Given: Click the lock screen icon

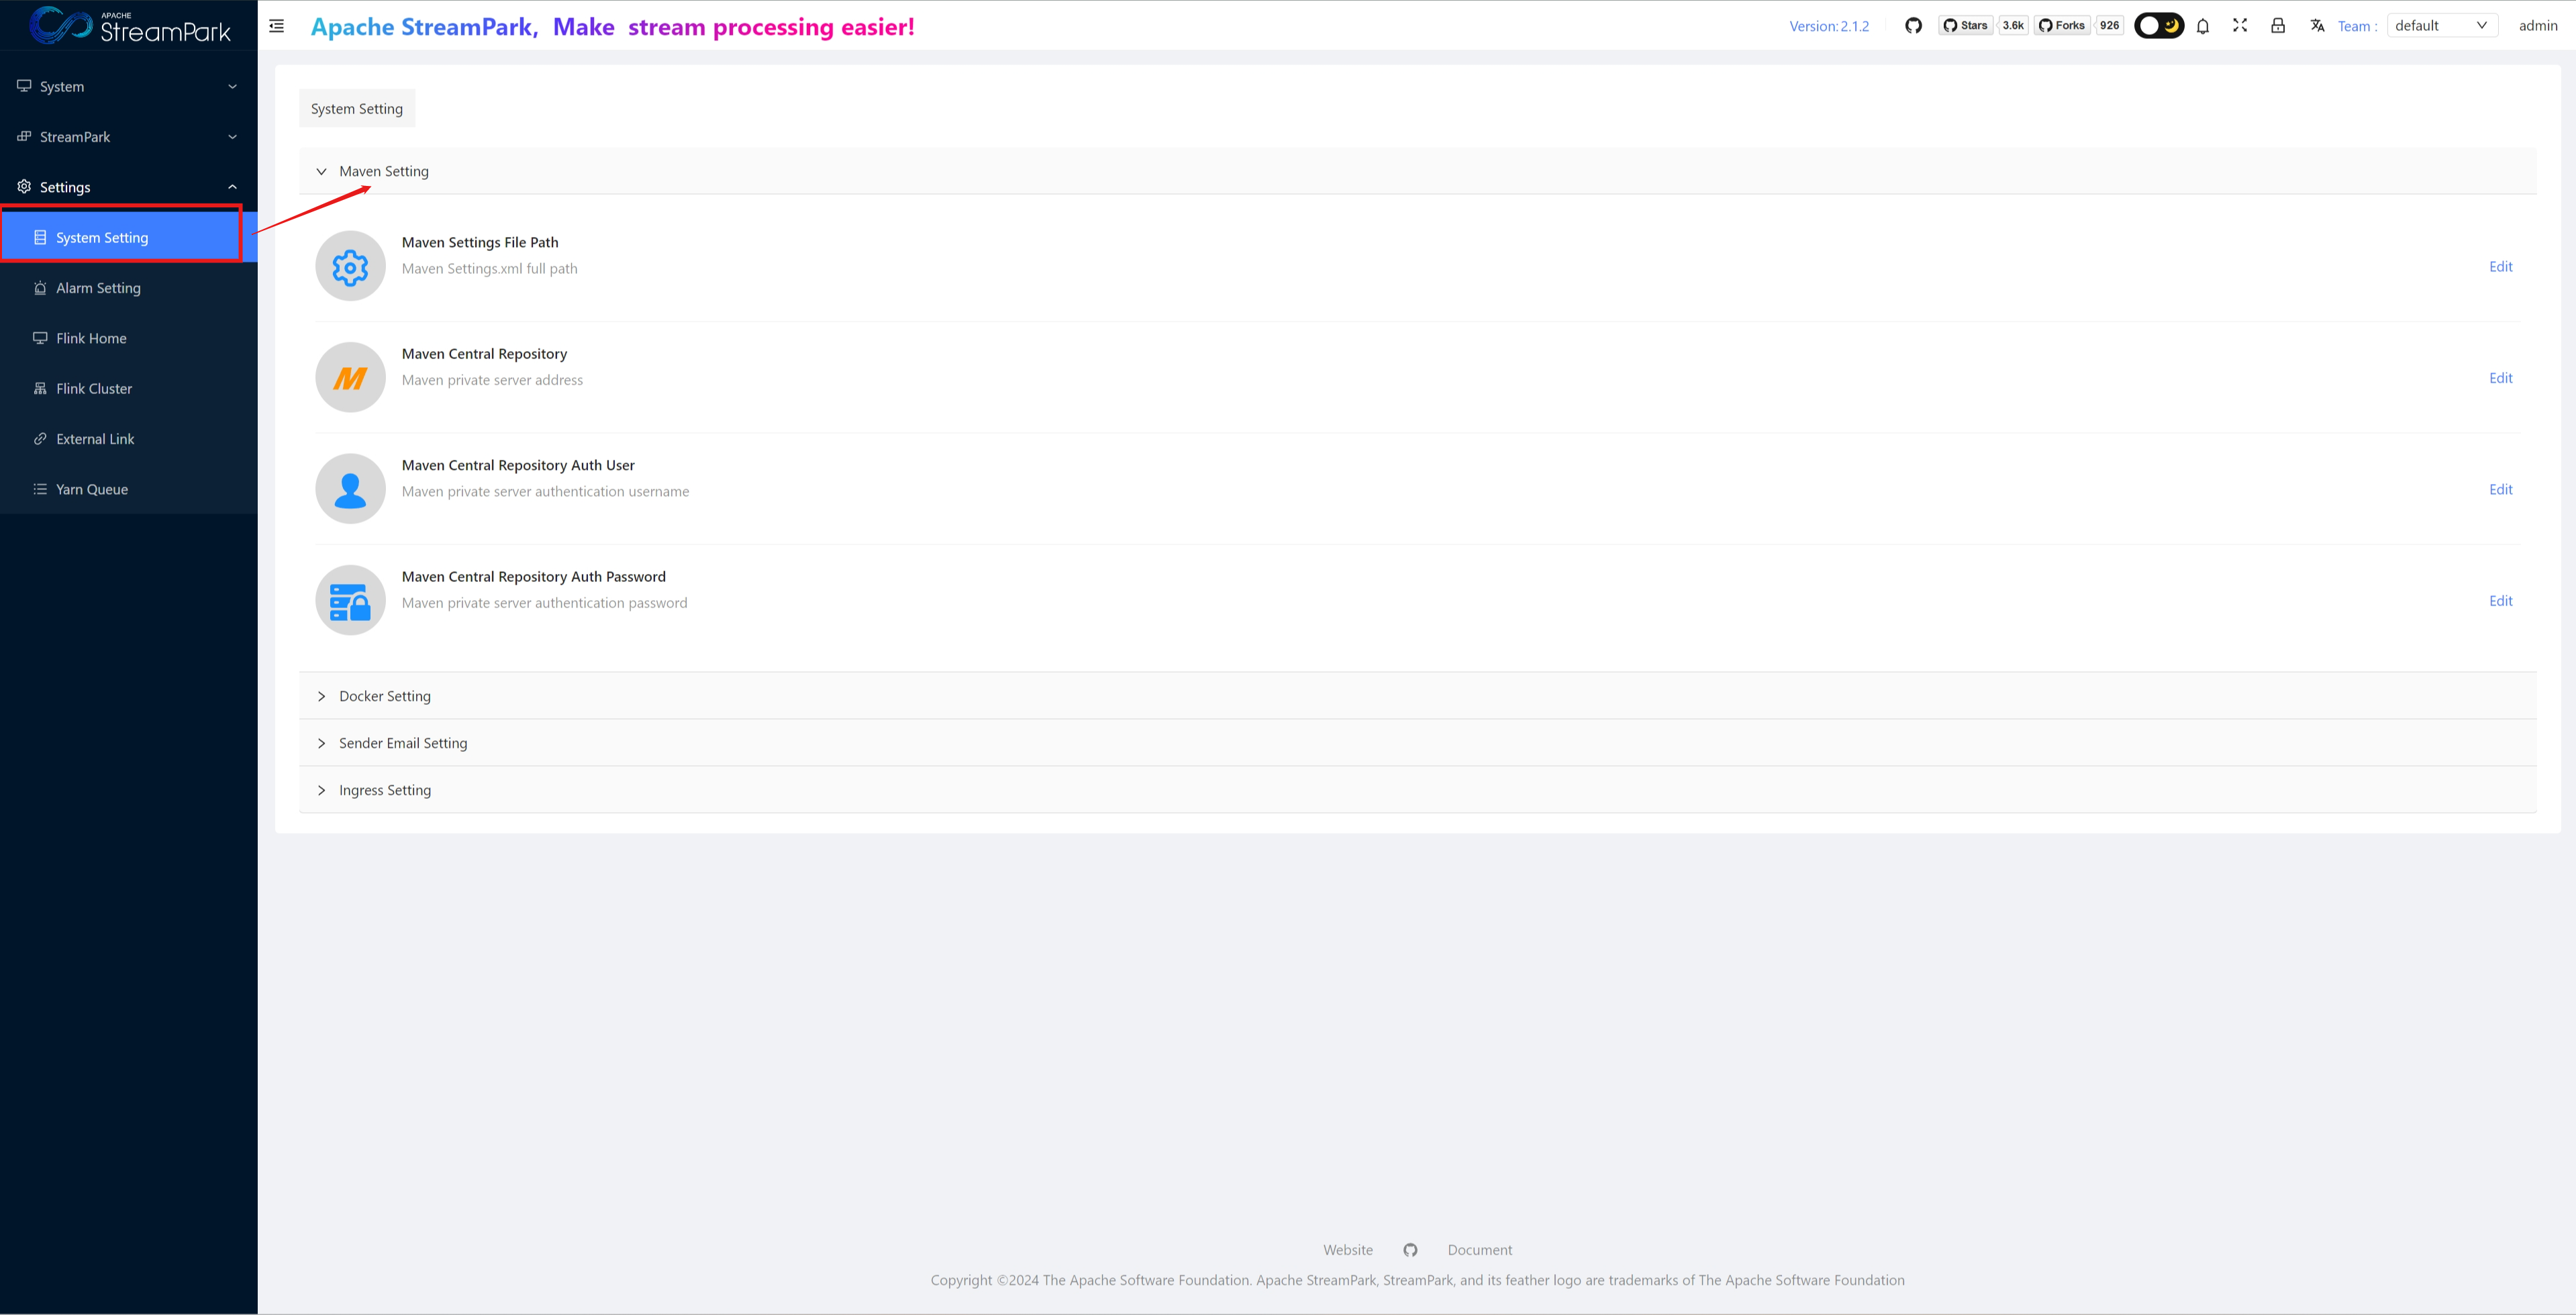Looking at the screenshot, I should tap(2278, 26).
